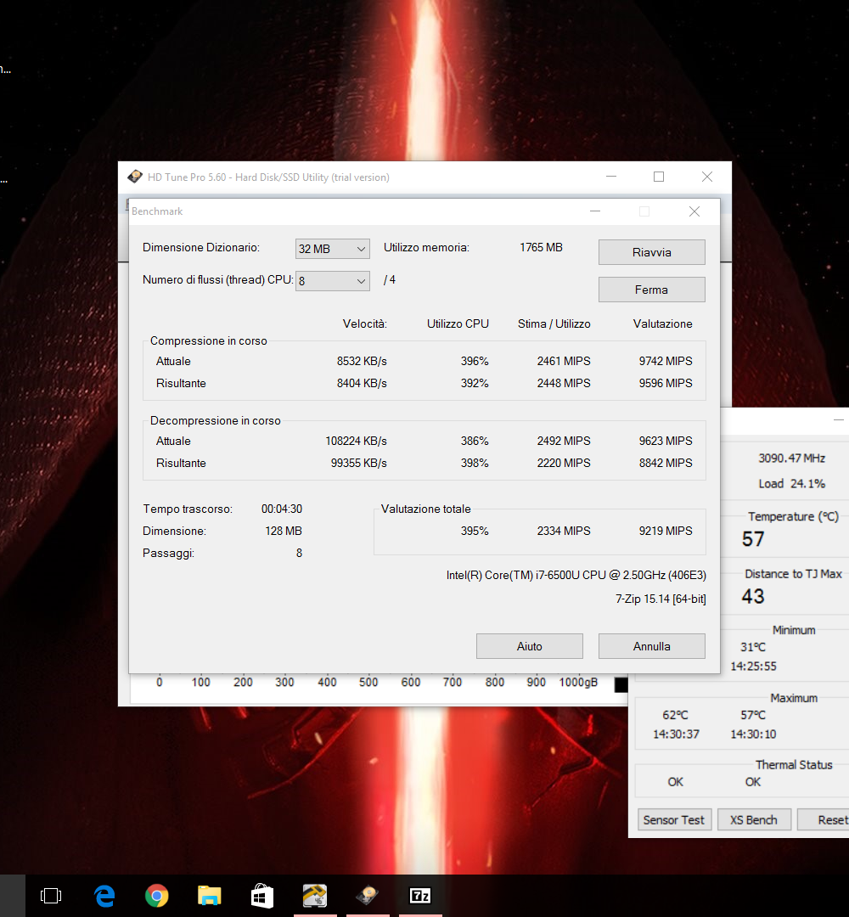Click the Riavvia button
The height and width of the screenshot is (917, 849).
[x=651, y=253]
